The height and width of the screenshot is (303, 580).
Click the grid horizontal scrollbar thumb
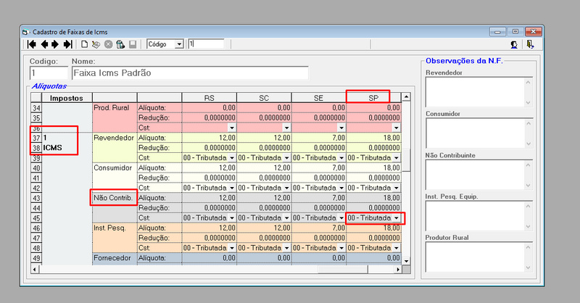[x=342, y=270]
